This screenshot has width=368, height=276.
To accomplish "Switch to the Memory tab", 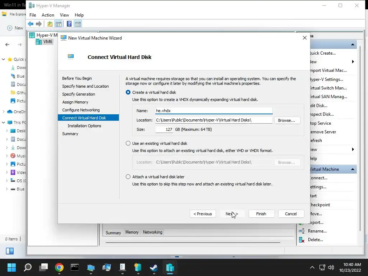I will (132, 232).
